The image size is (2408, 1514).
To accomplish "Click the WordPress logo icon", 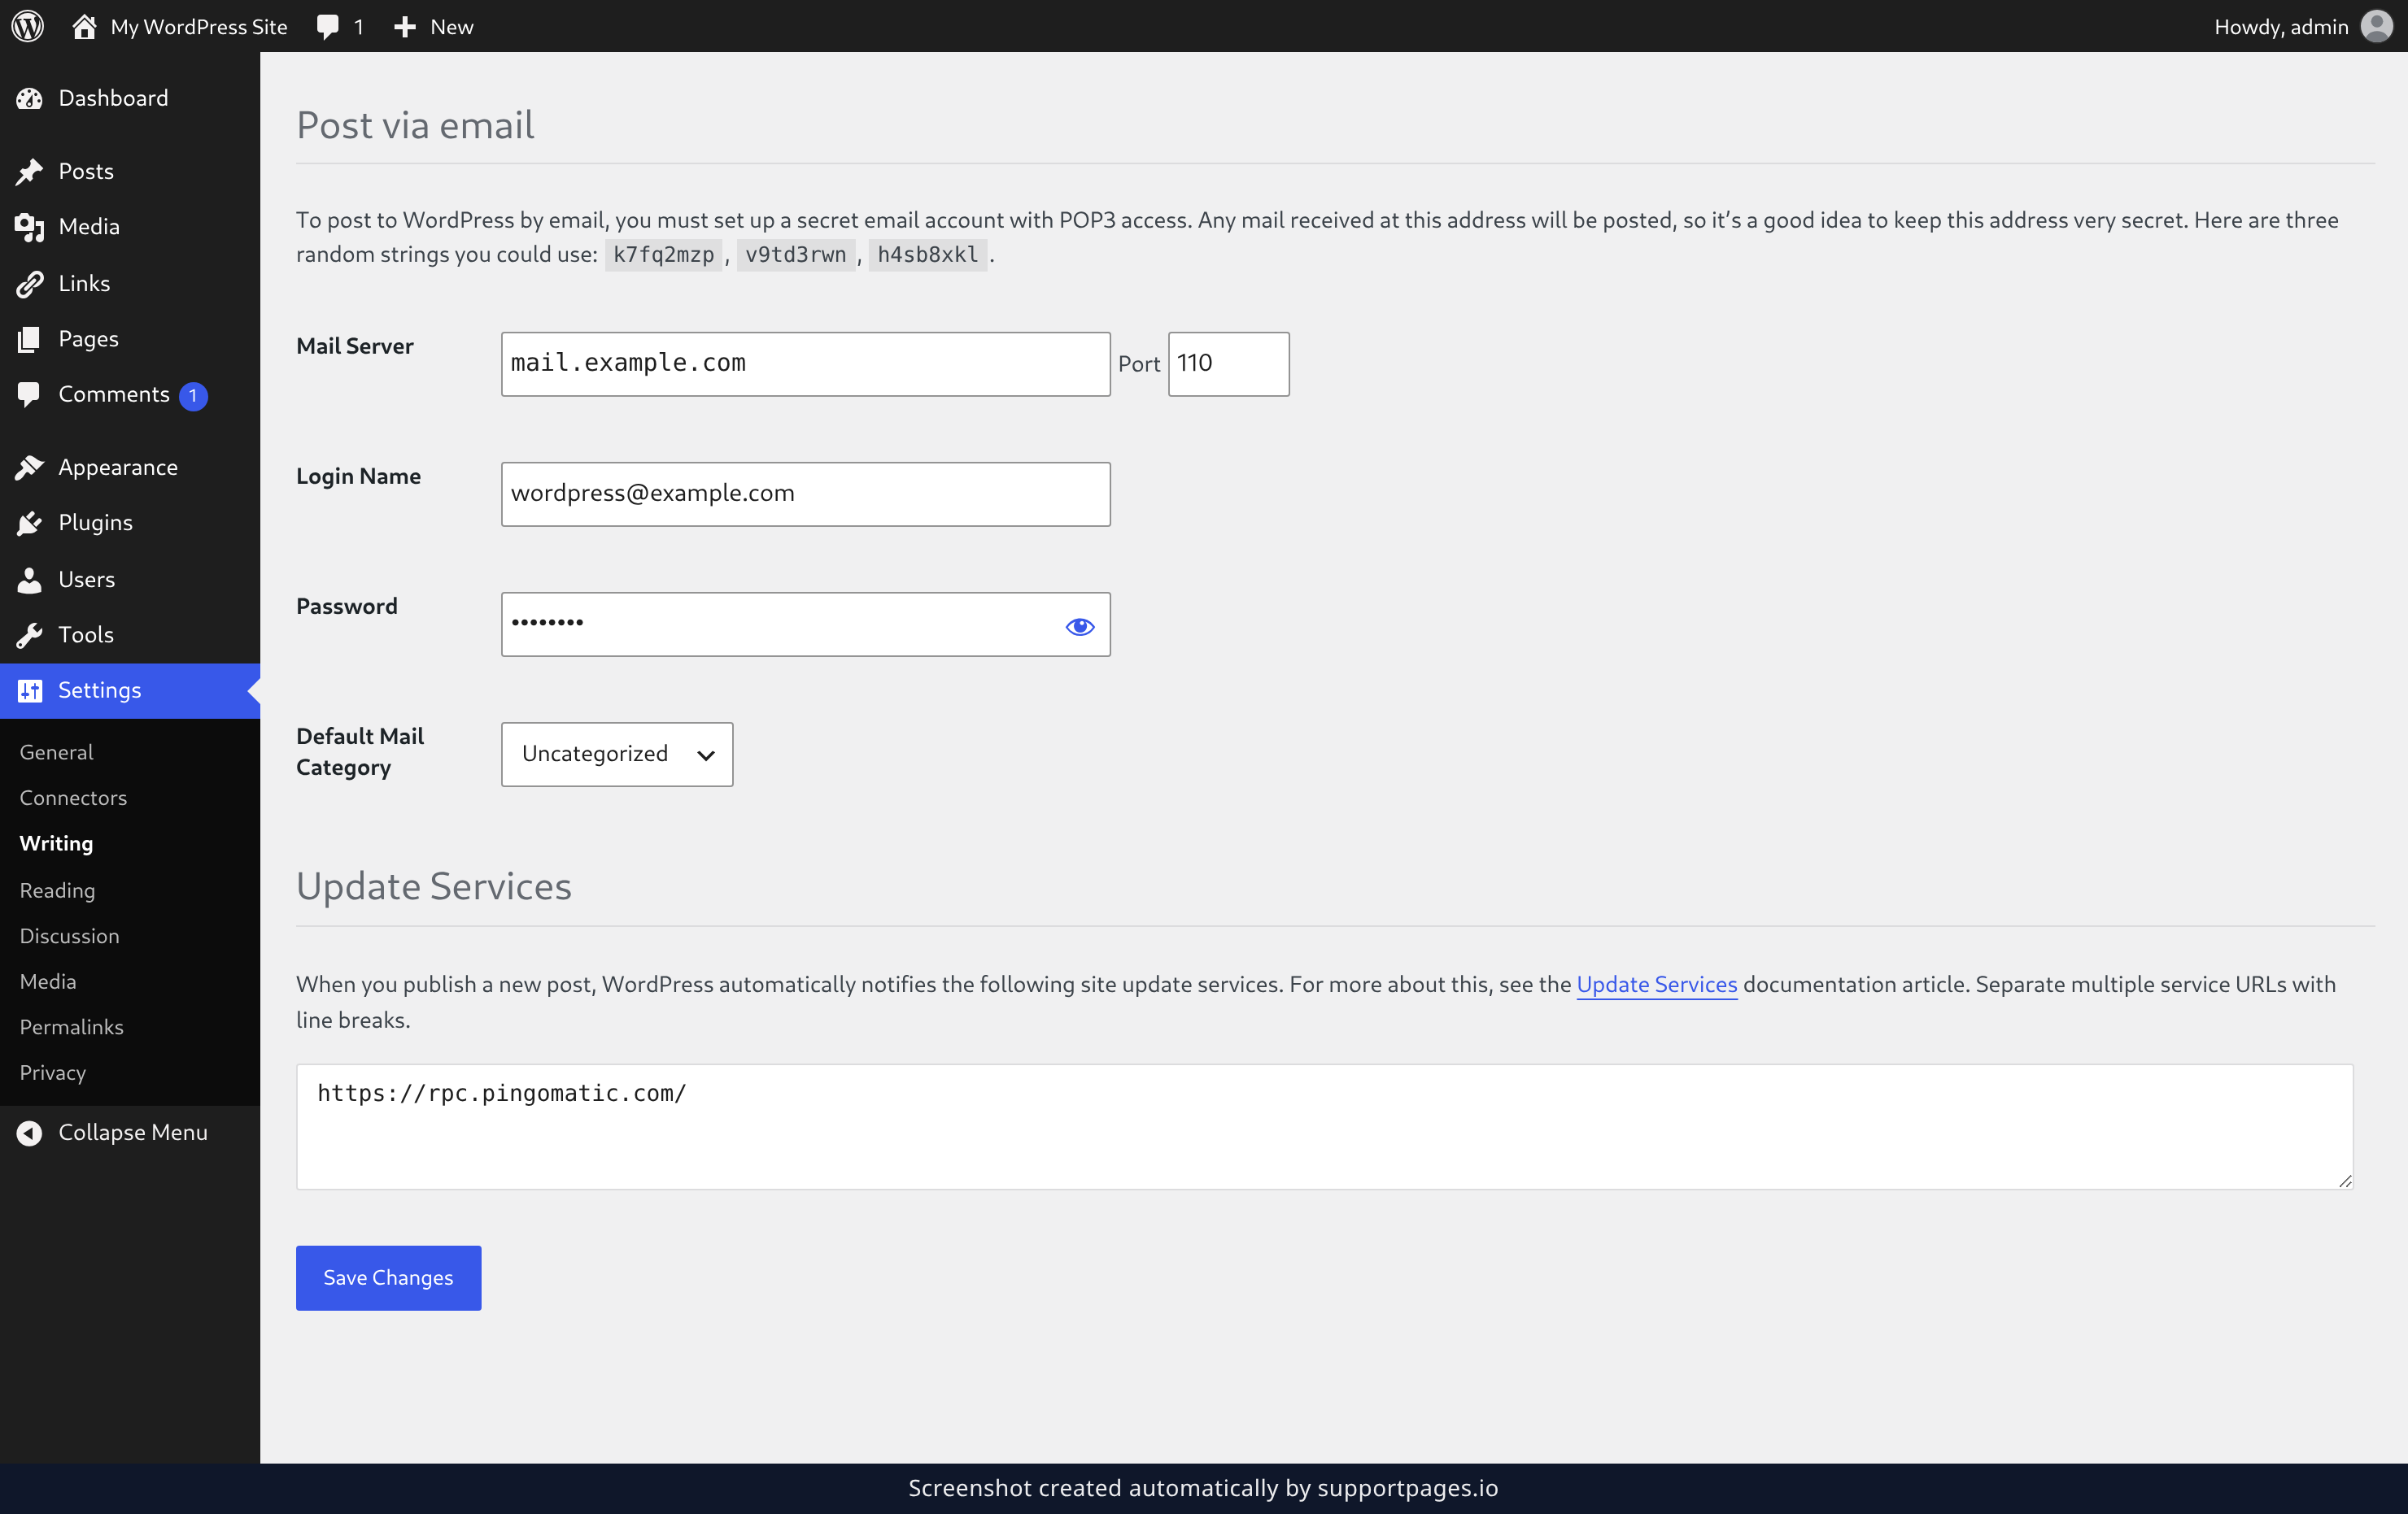I will (27, 26).
